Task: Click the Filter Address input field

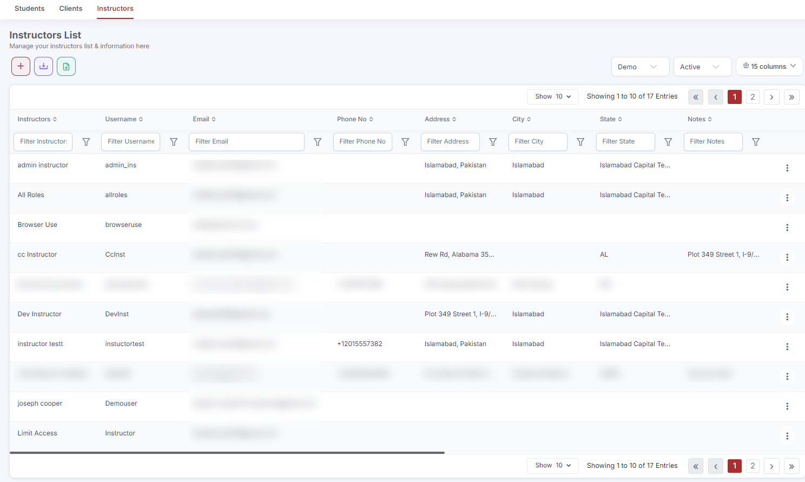Action: click(450, 142)
